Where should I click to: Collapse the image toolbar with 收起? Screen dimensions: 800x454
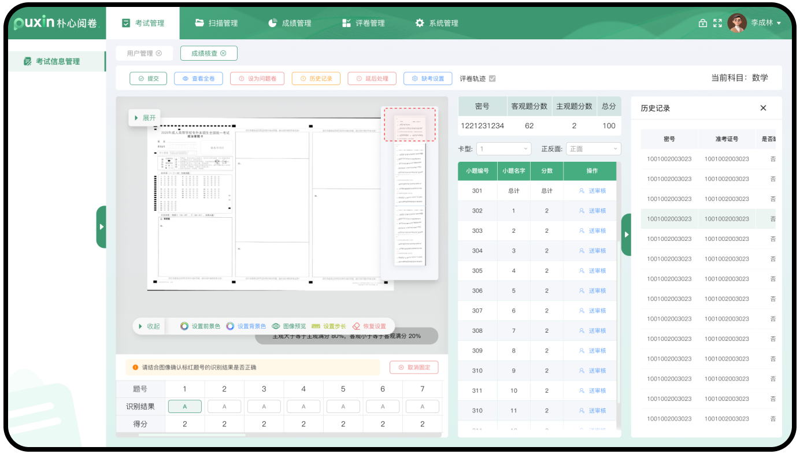point(149,326)
